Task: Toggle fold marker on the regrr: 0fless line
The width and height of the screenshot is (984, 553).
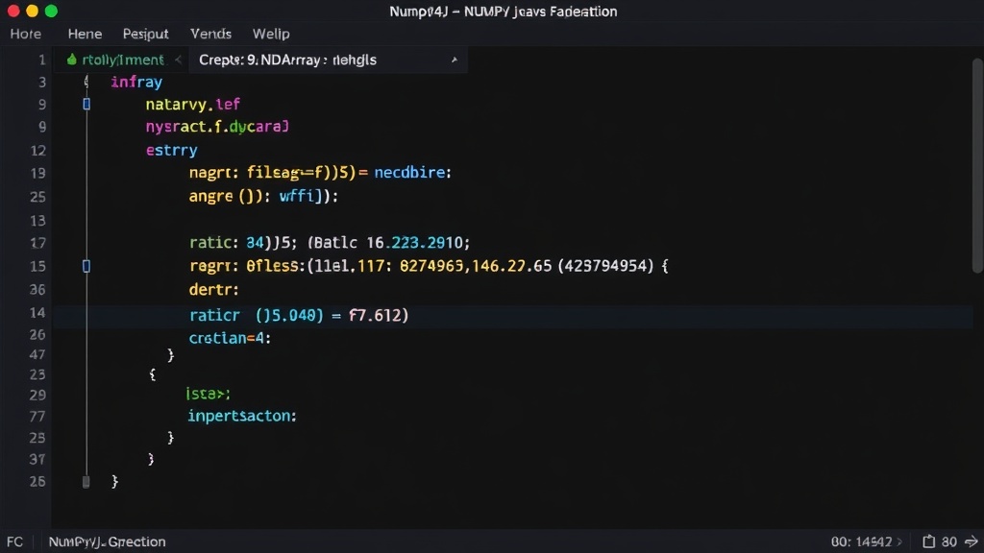Action: tap(86, 267)
